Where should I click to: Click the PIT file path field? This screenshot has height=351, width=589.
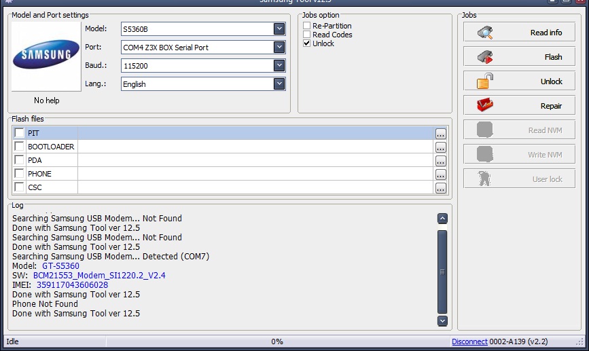click(255, 133)
